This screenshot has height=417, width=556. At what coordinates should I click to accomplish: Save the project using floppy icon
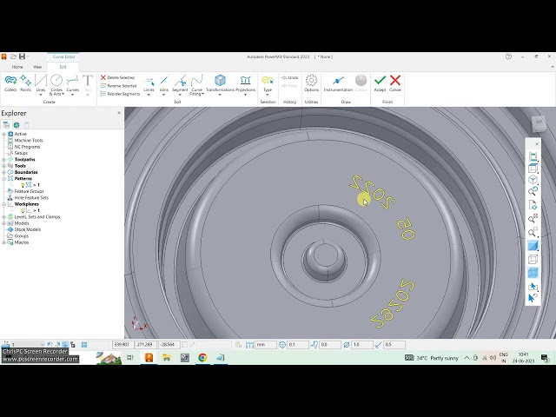(22, 56)
